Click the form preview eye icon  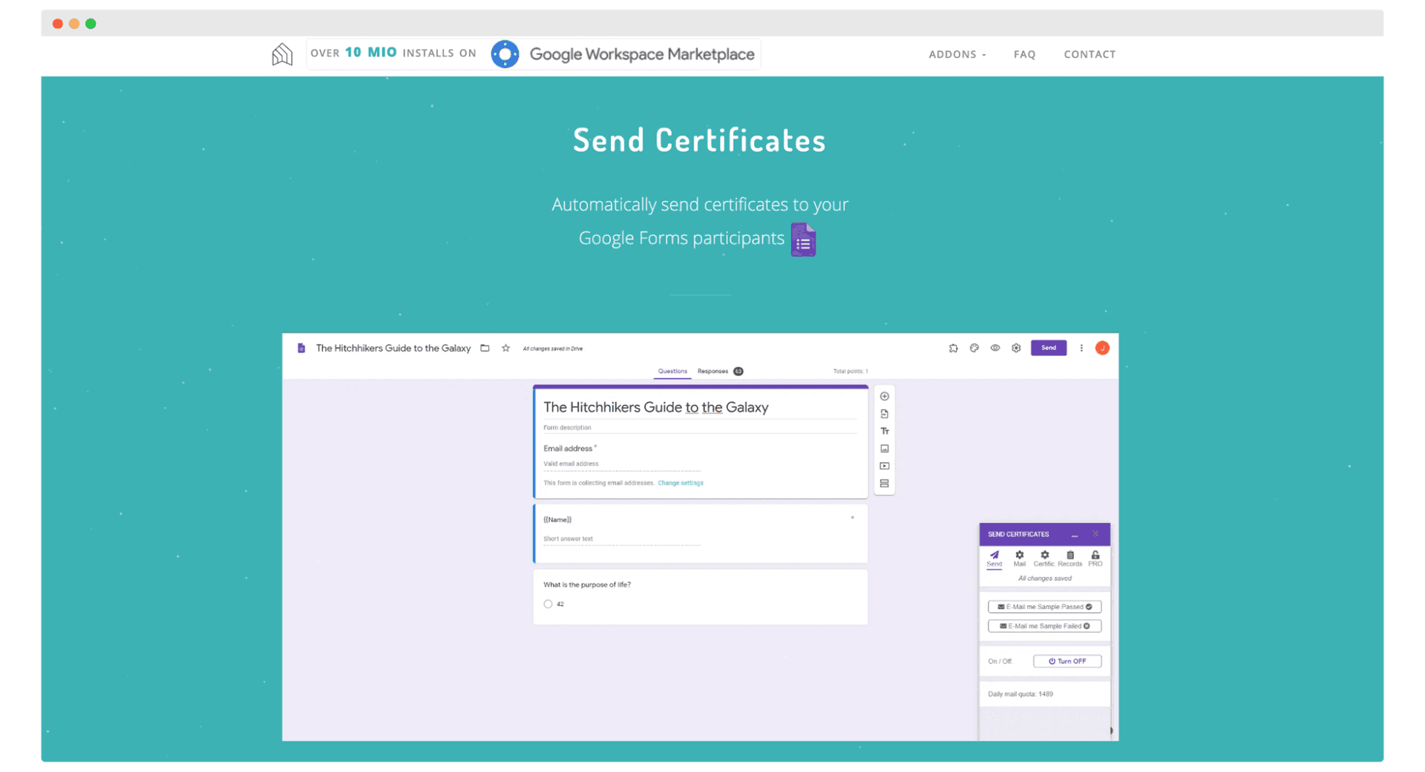point(995,348)
